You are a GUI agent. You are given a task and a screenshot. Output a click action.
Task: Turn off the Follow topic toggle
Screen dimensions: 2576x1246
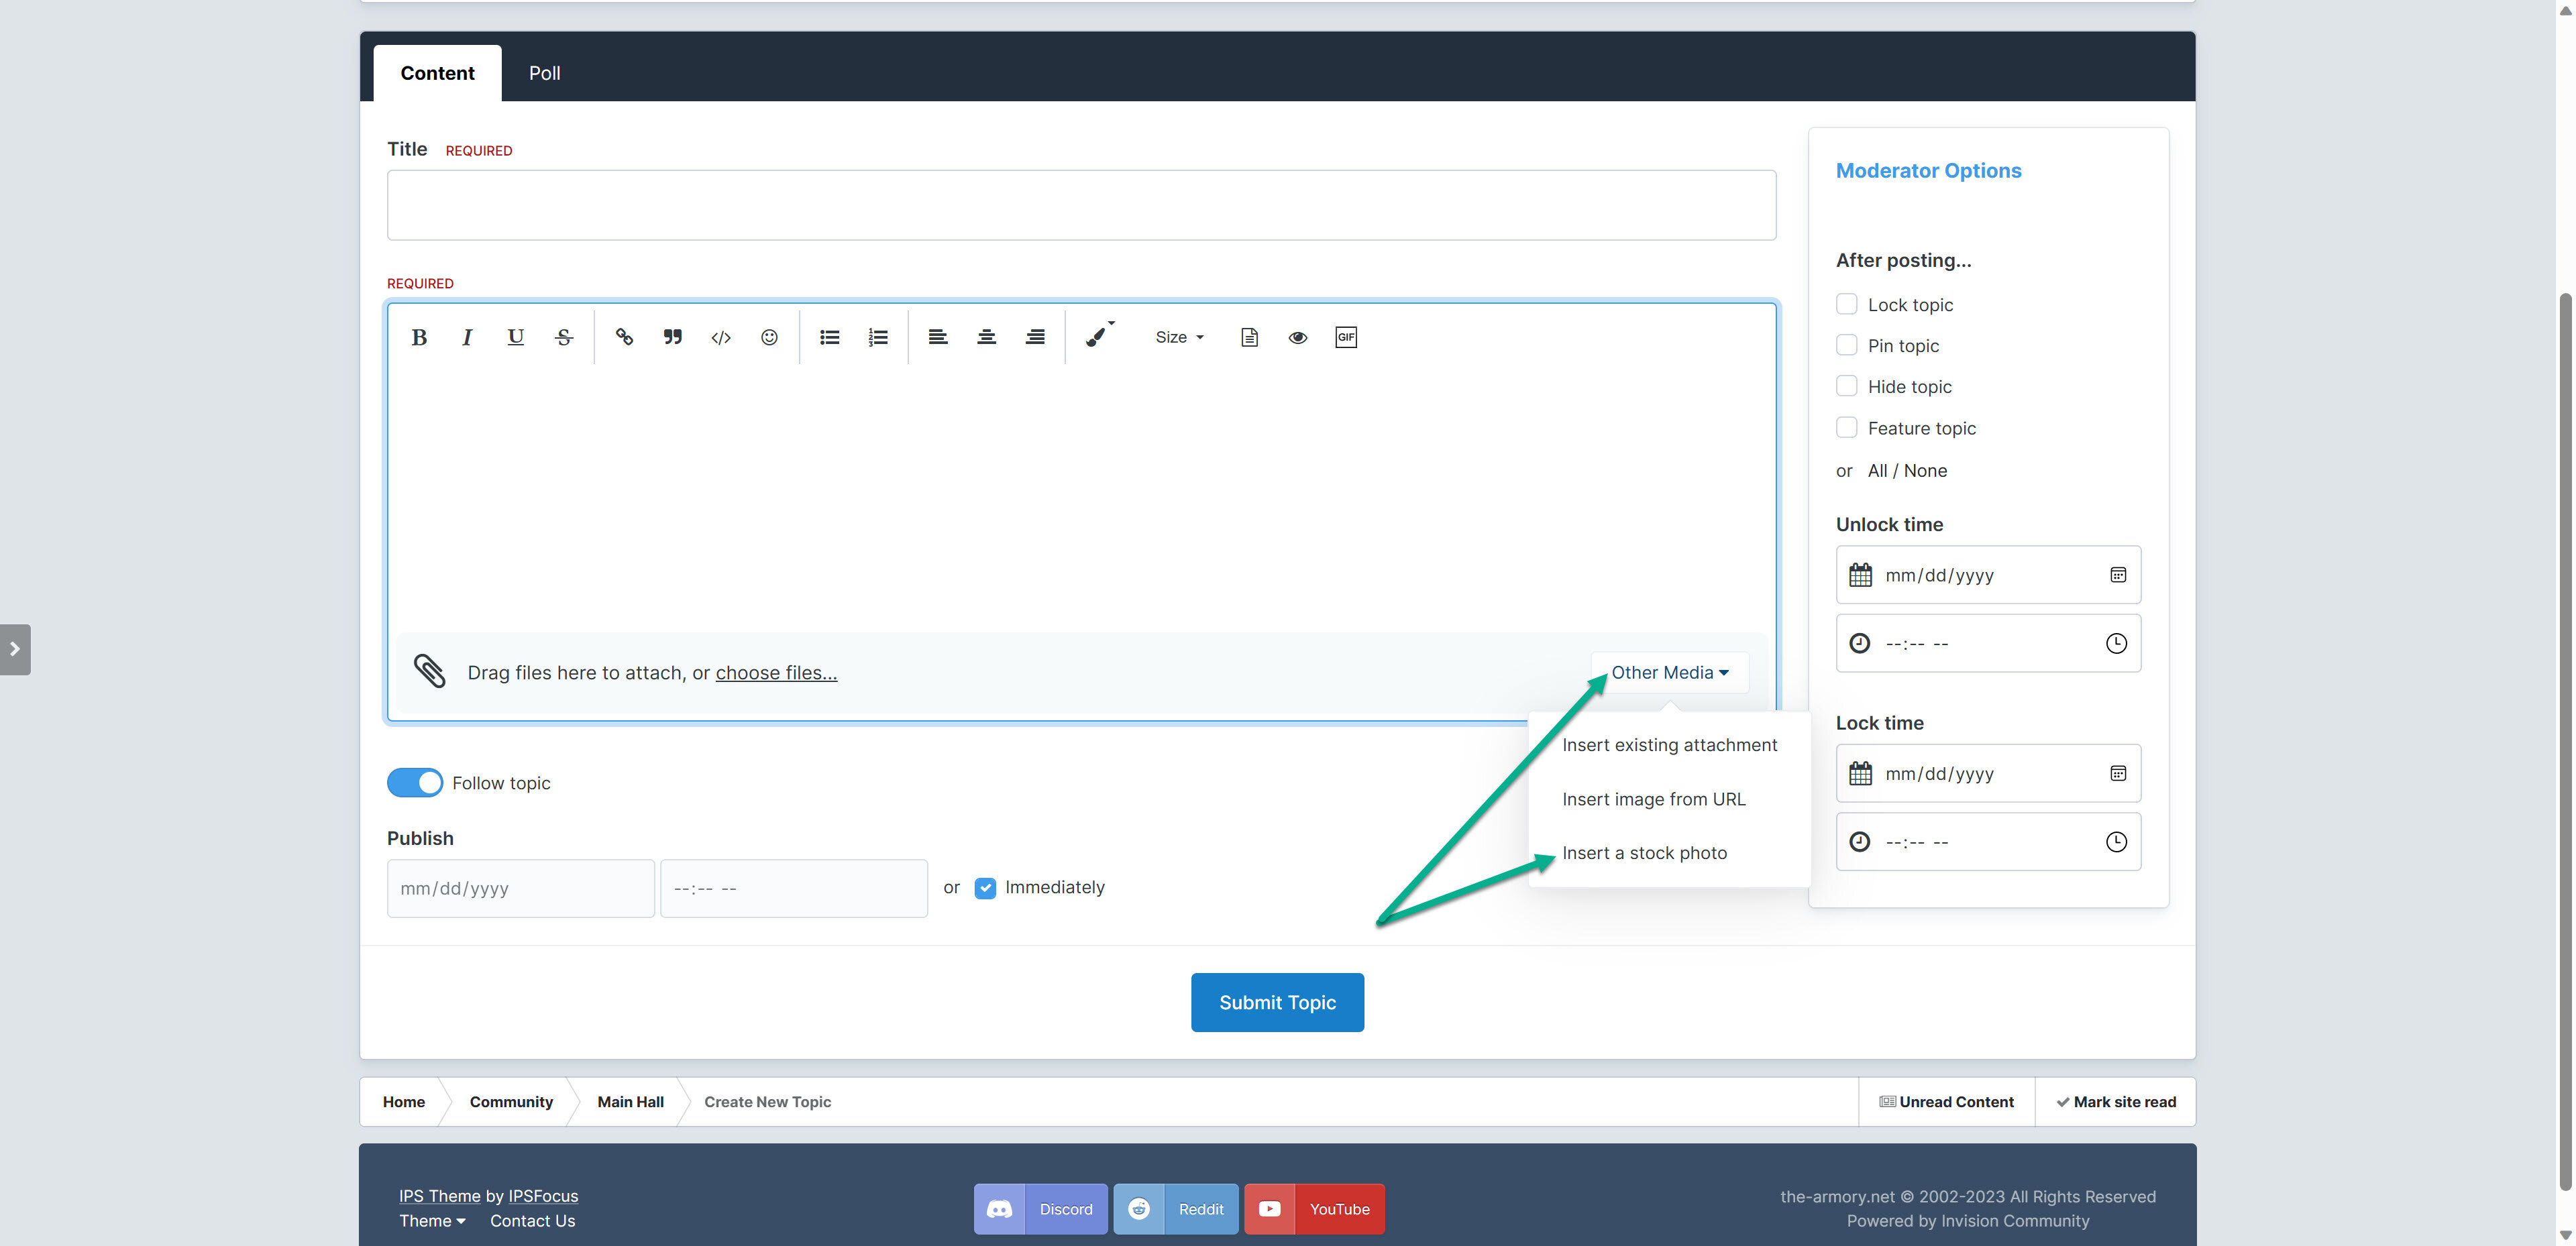pyautogui.click(x=414, y=783)
